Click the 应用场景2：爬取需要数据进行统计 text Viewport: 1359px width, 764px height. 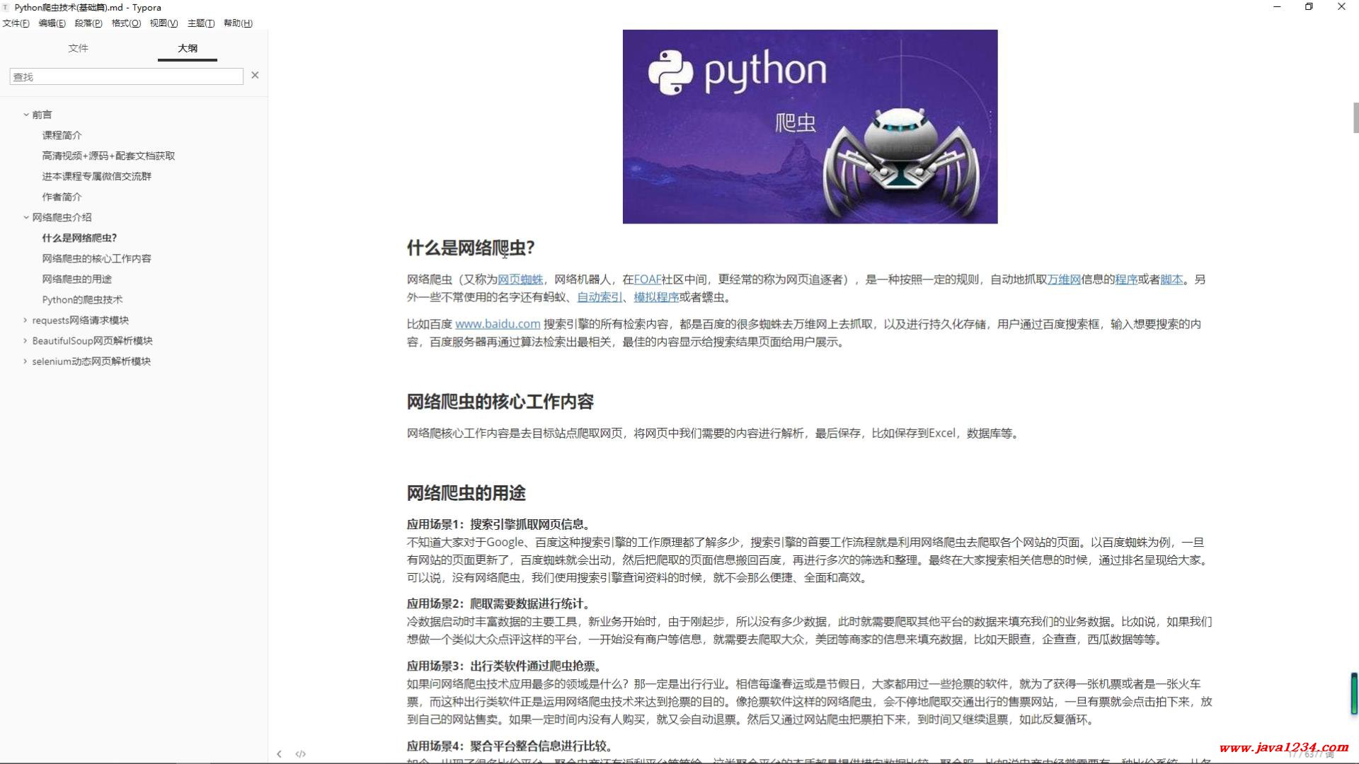coord(498,603)
